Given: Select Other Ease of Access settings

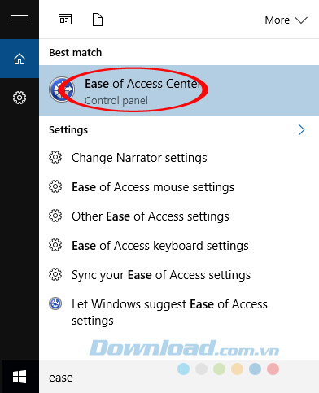Looking at the screenshot, I should [151, 216].
